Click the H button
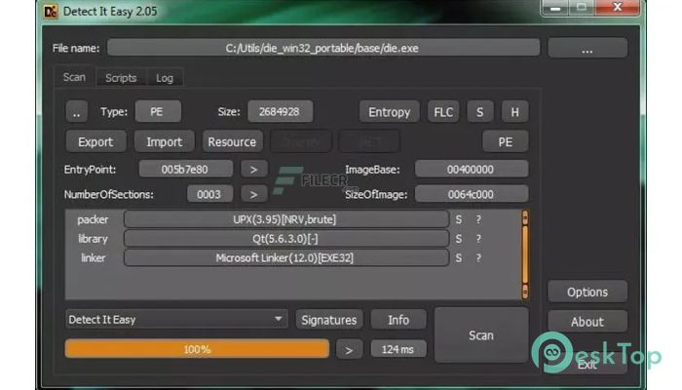The width and height of the screenshot is (682, 390). pyautogui.click(x=515, y=112)
